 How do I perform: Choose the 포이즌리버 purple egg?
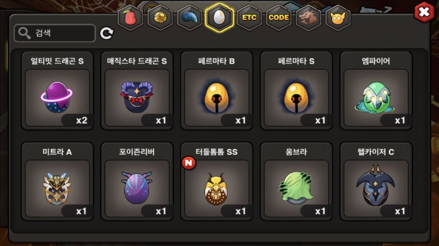[x=137, y=182]
